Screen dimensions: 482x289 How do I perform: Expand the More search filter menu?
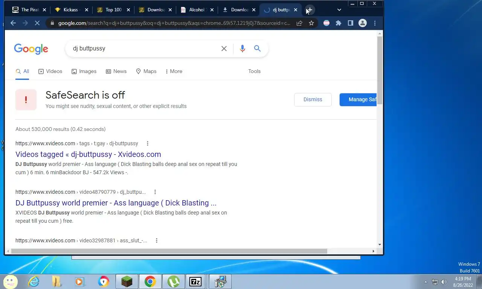174,71
